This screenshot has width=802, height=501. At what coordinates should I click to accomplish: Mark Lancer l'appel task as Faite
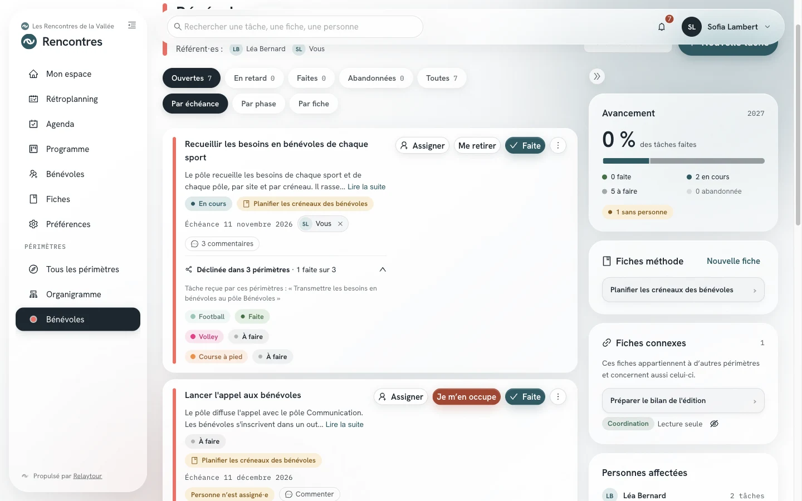[x=525, y=396]
